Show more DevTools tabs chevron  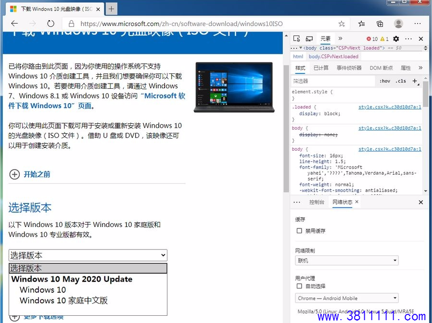coord(340,38)
